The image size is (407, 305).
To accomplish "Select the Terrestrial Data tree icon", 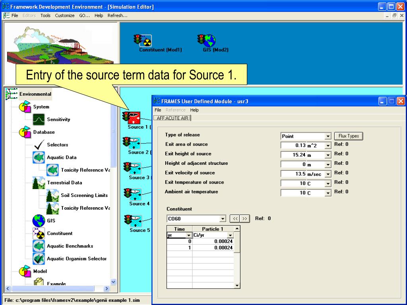I will pos(39,183).
